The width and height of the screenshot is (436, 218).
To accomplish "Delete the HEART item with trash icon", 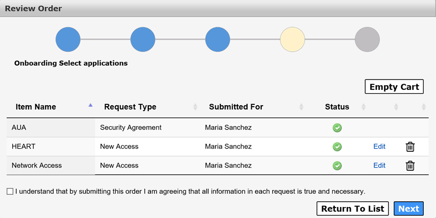I will pos(410,147).
